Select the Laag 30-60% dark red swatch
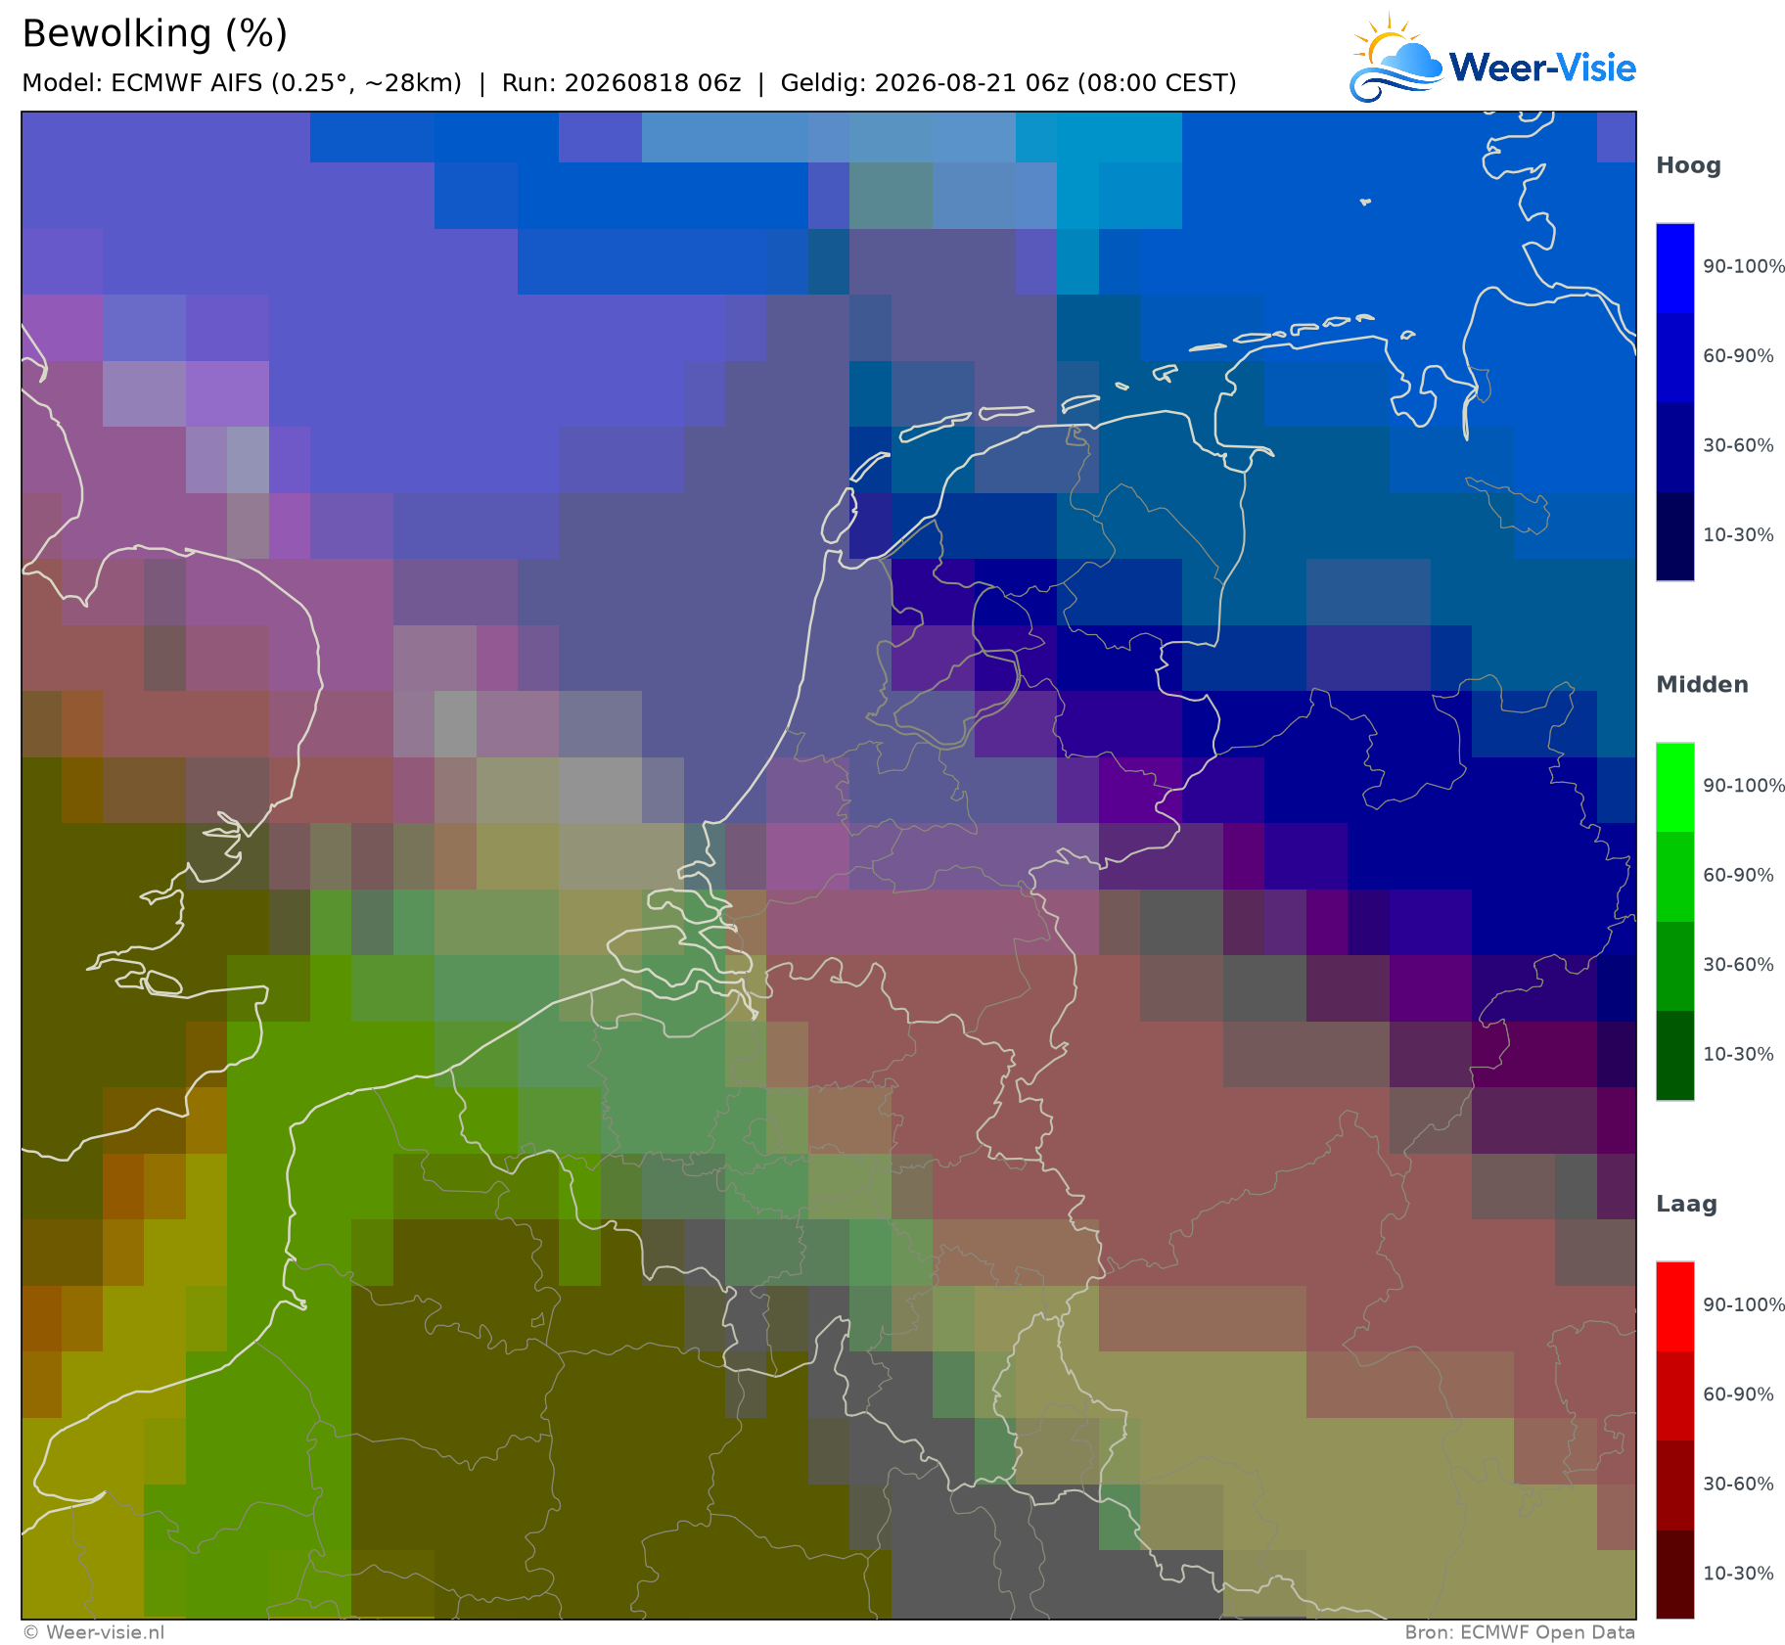Image resolution: width=1785 pixels, height=1645 pixels. click(1674, 1485)
